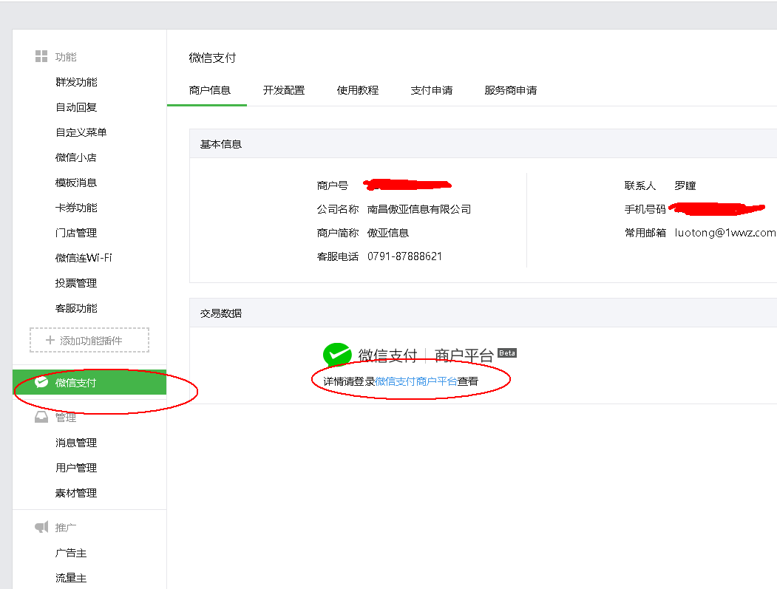777x589 pixels.
Task: Click the 微信支付 chat bubble icon
Action: pyautogui.click(x=41, y=383)
